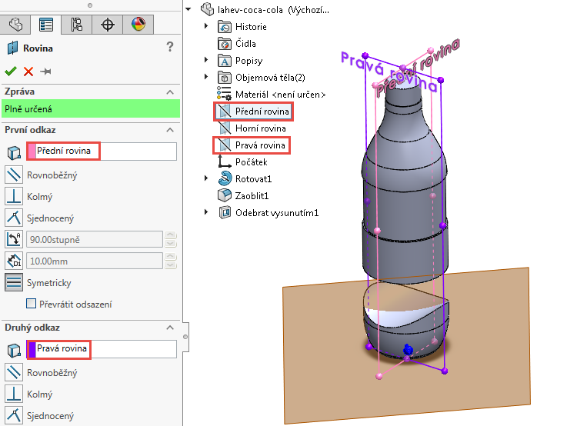This screenshot has height=426, width=577.
Task: Switch to the PropertyManager tab
Action: click(46, 25)
